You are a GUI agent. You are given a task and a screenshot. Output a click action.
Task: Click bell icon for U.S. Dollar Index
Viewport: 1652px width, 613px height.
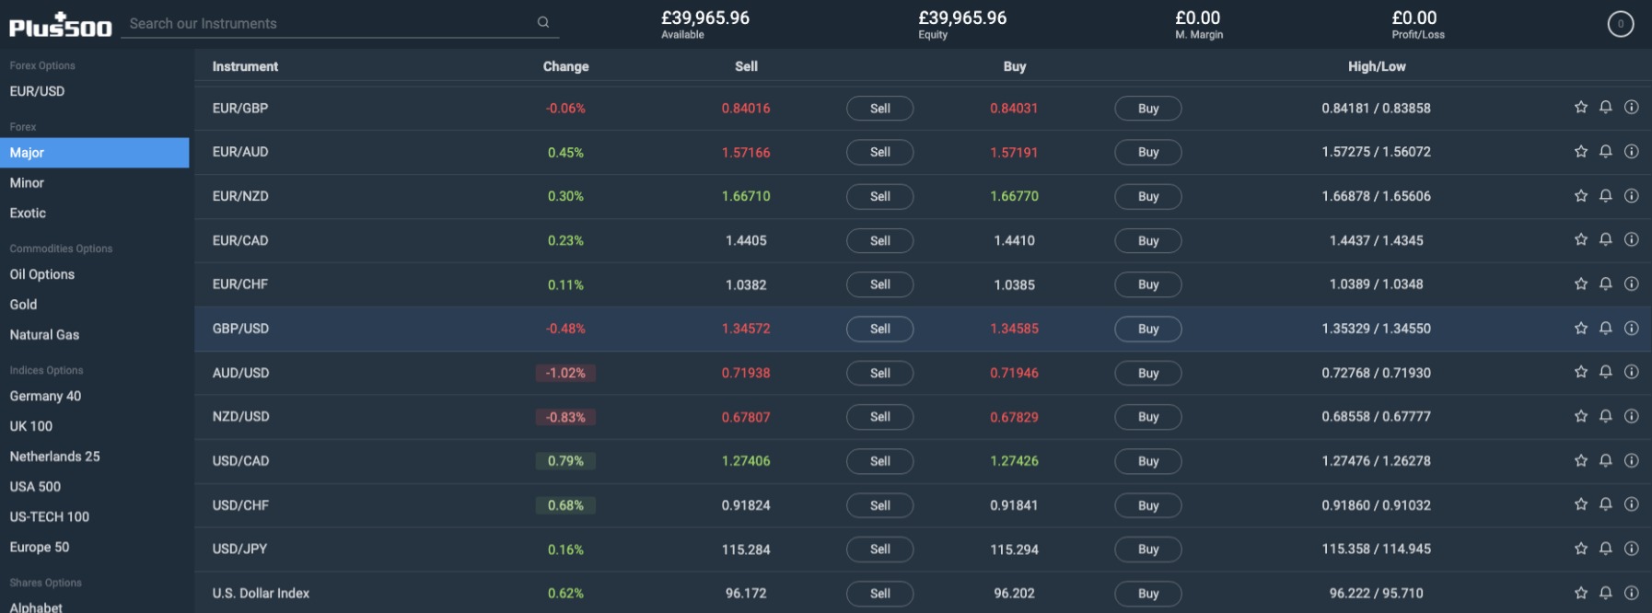(x=1606, y=593)
